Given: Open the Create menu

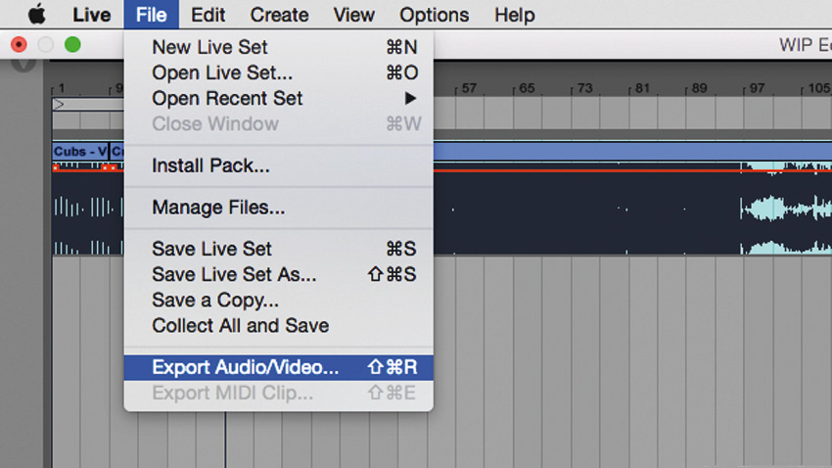Looking at the screenshot, I should click(280, 15).
